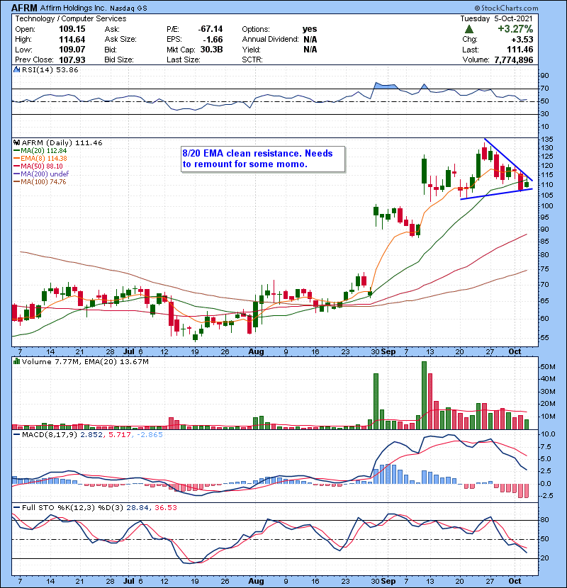Click the 8/20 EMA clean resistance annotation
The height and width of the screenshot is (588, 567).
pos(263,159)
